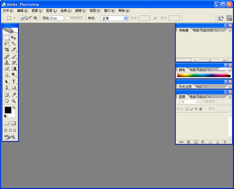This screenshot has height=189, width=234.
Task: Pick the Eraser tool
Action: click(7, 69)
